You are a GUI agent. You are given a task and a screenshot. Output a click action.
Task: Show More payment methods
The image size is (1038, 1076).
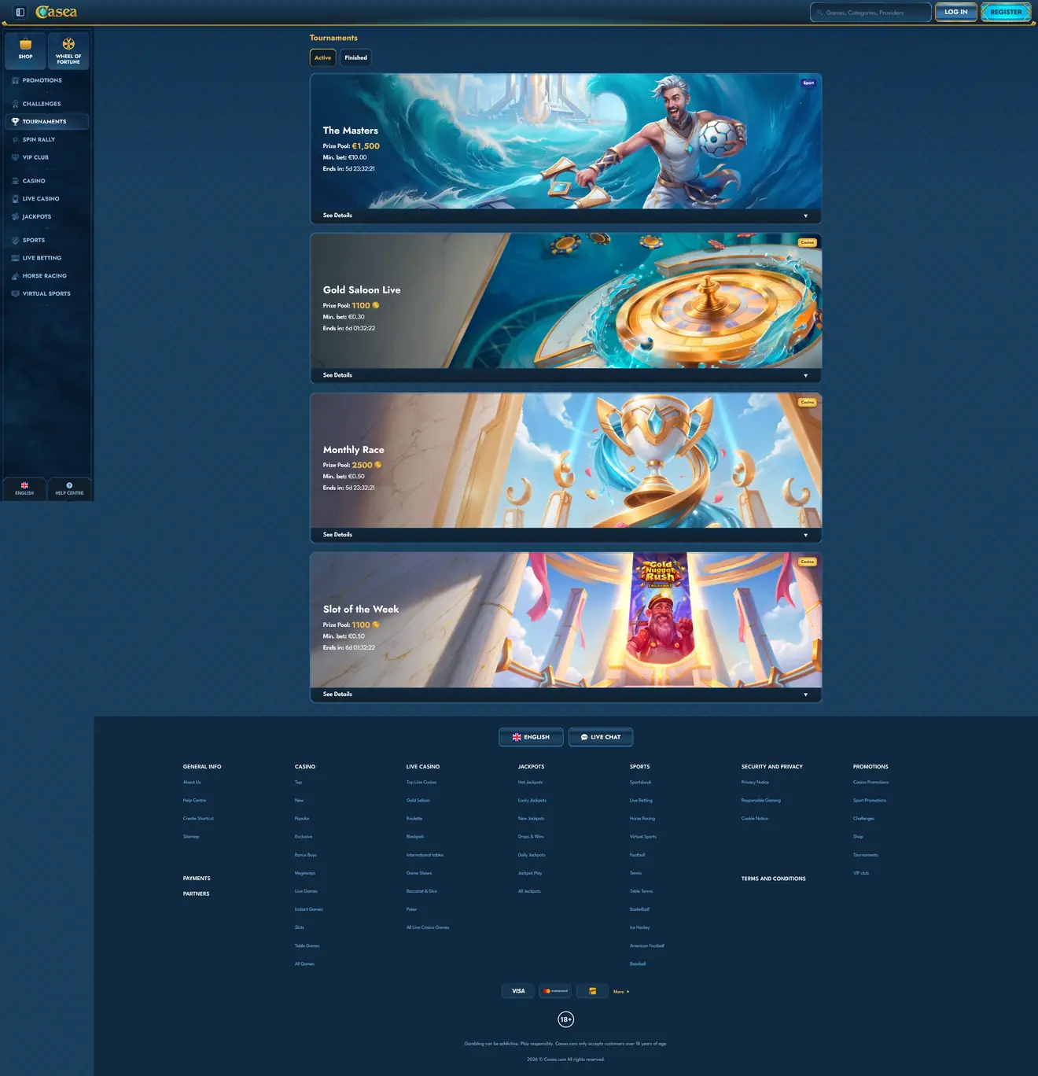point(621,992)
